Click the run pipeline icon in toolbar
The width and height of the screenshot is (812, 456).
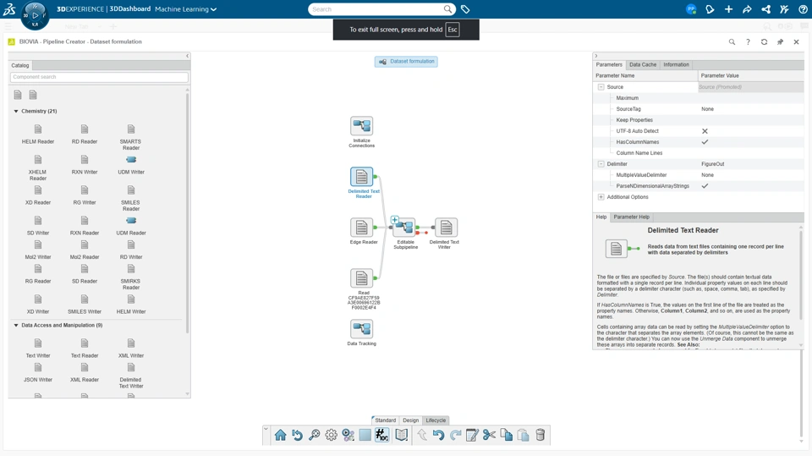tap(348, 435)
